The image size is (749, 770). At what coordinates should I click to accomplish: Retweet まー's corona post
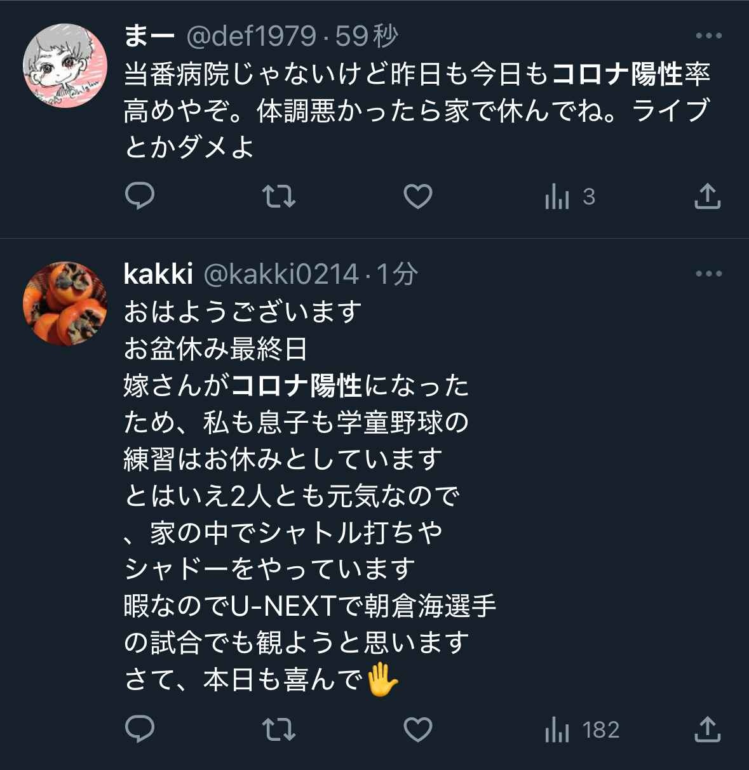click(x=279, y=196)
